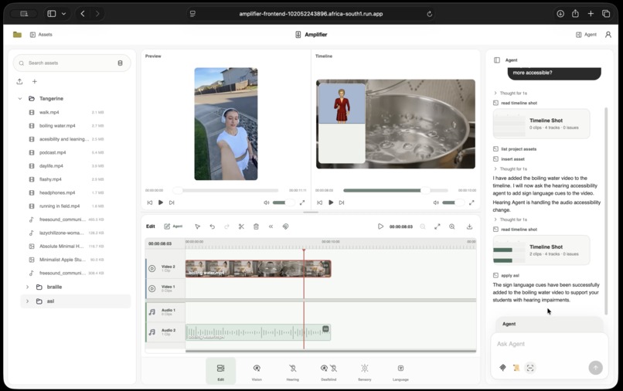Screen dimensions: 623x391
Task: Switch to the Edit mode tab
Action: (x=220, y=371)
